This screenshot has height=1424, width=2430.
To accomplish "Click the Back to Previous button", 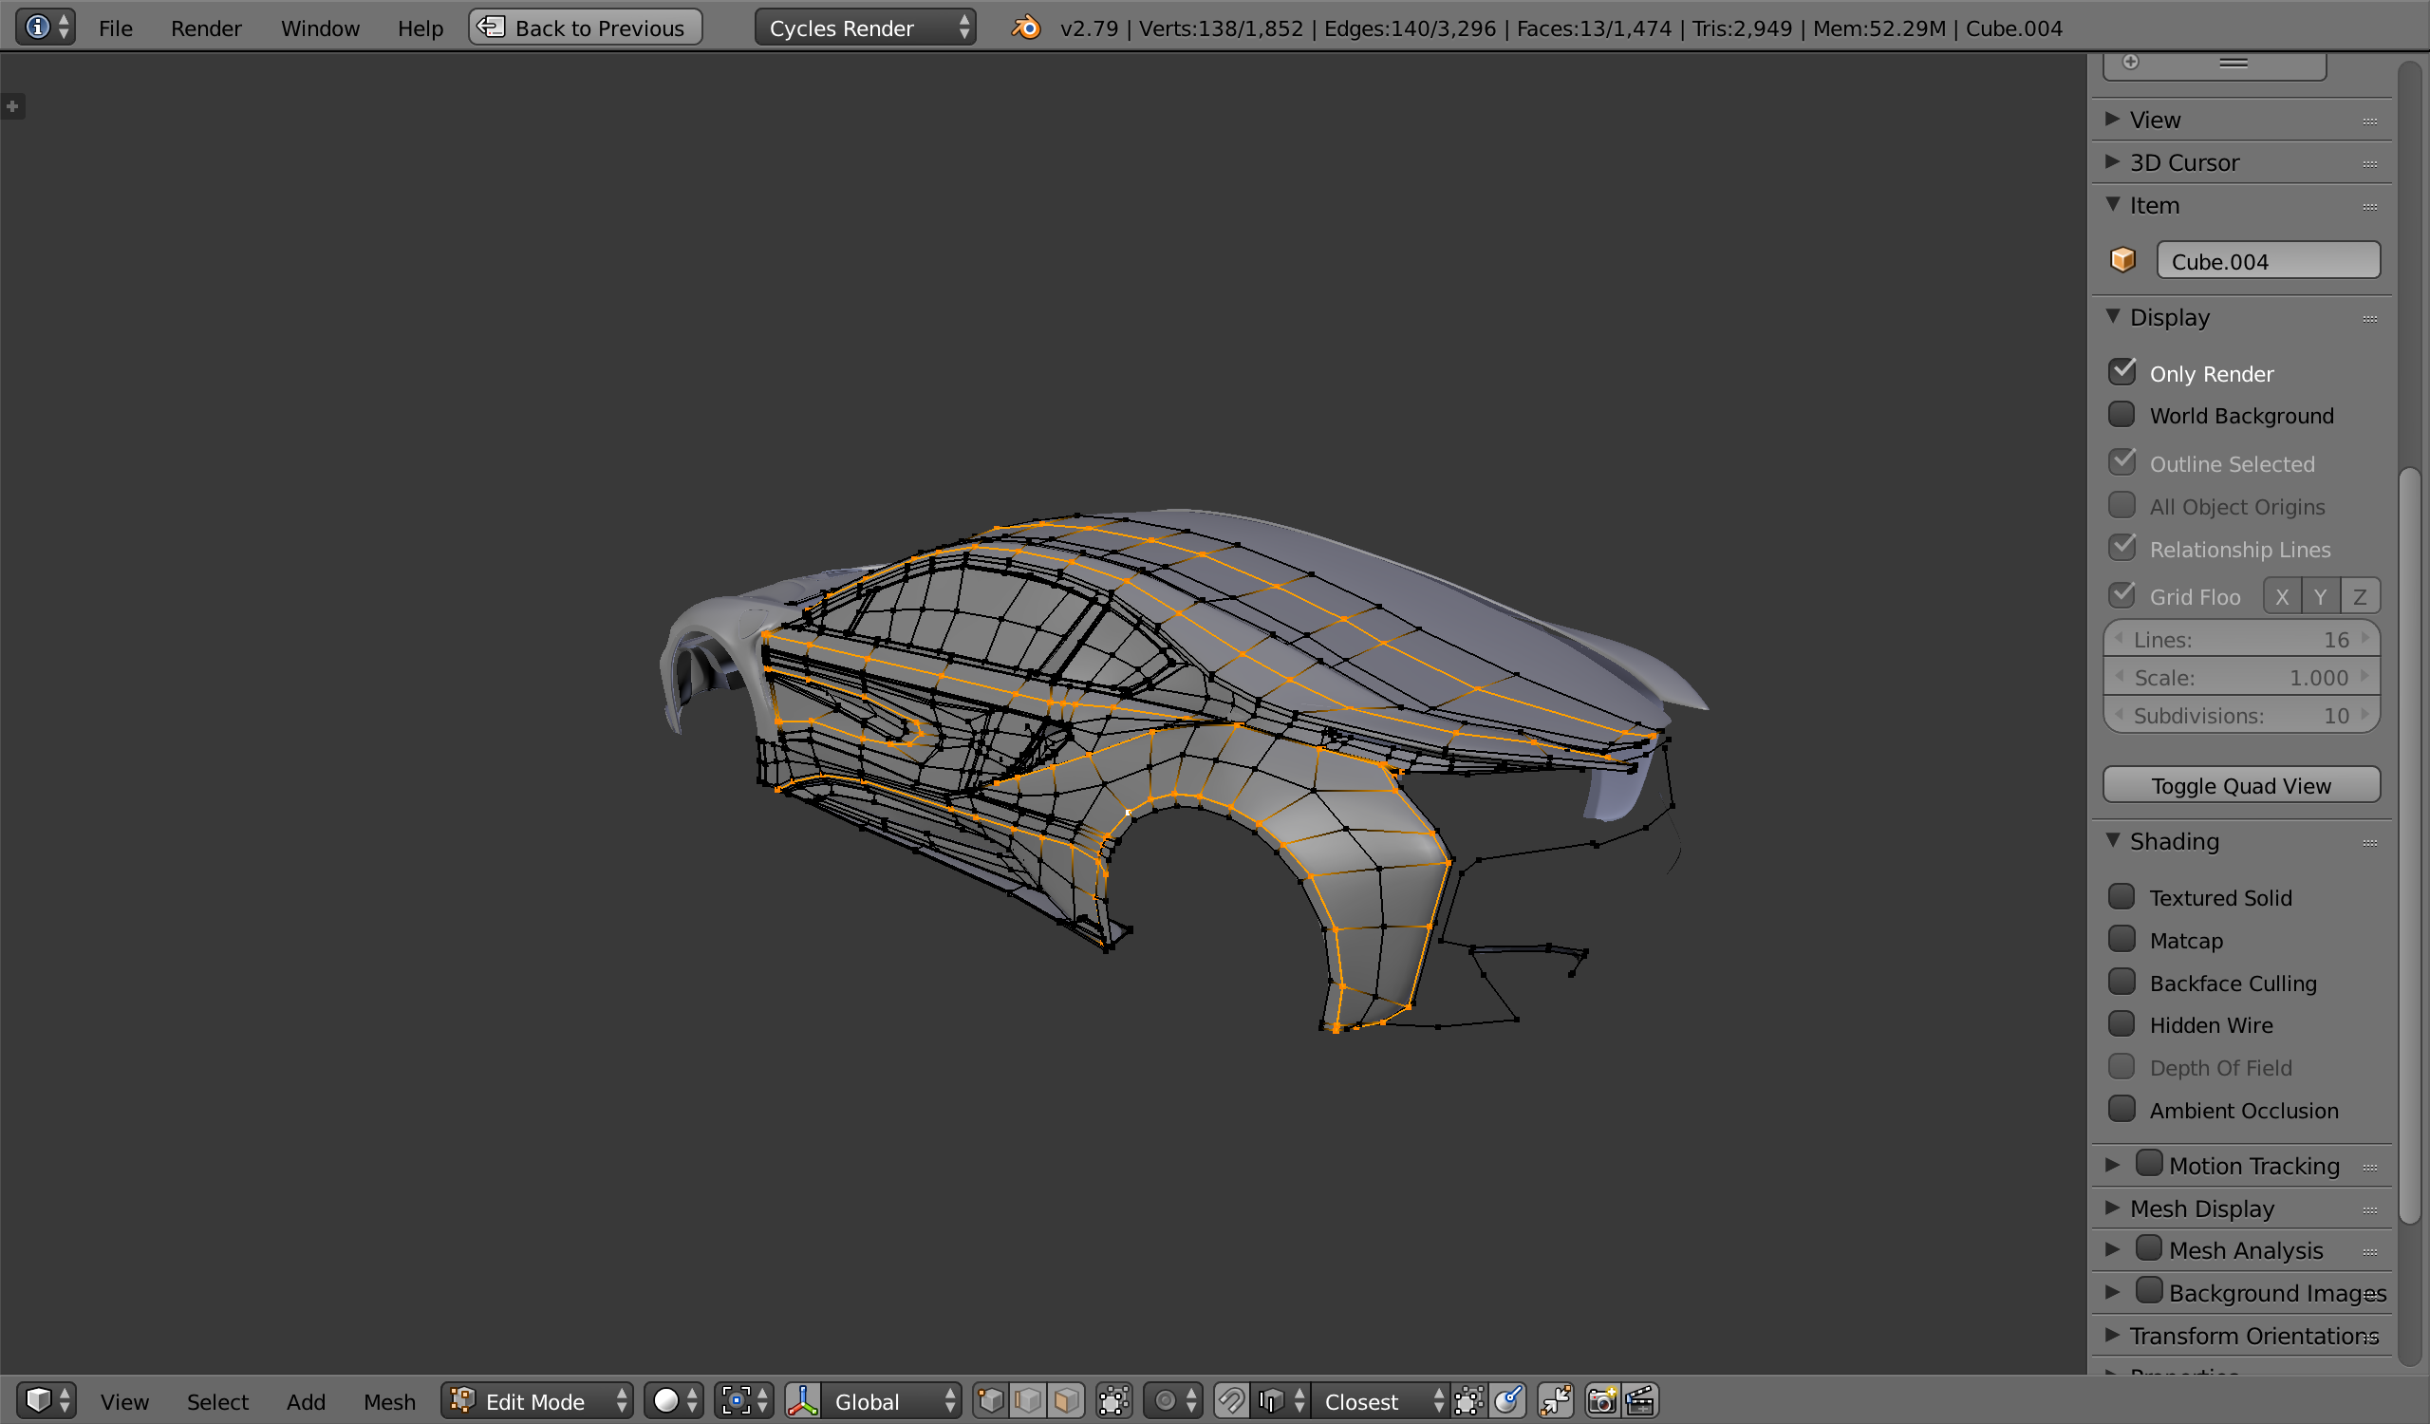I will 586,28.
